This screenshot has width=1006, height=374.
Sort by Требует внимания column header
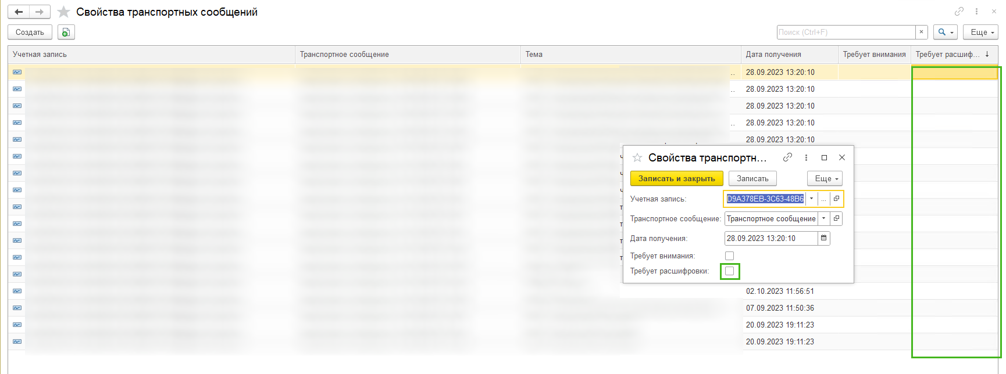click(874, 55)
